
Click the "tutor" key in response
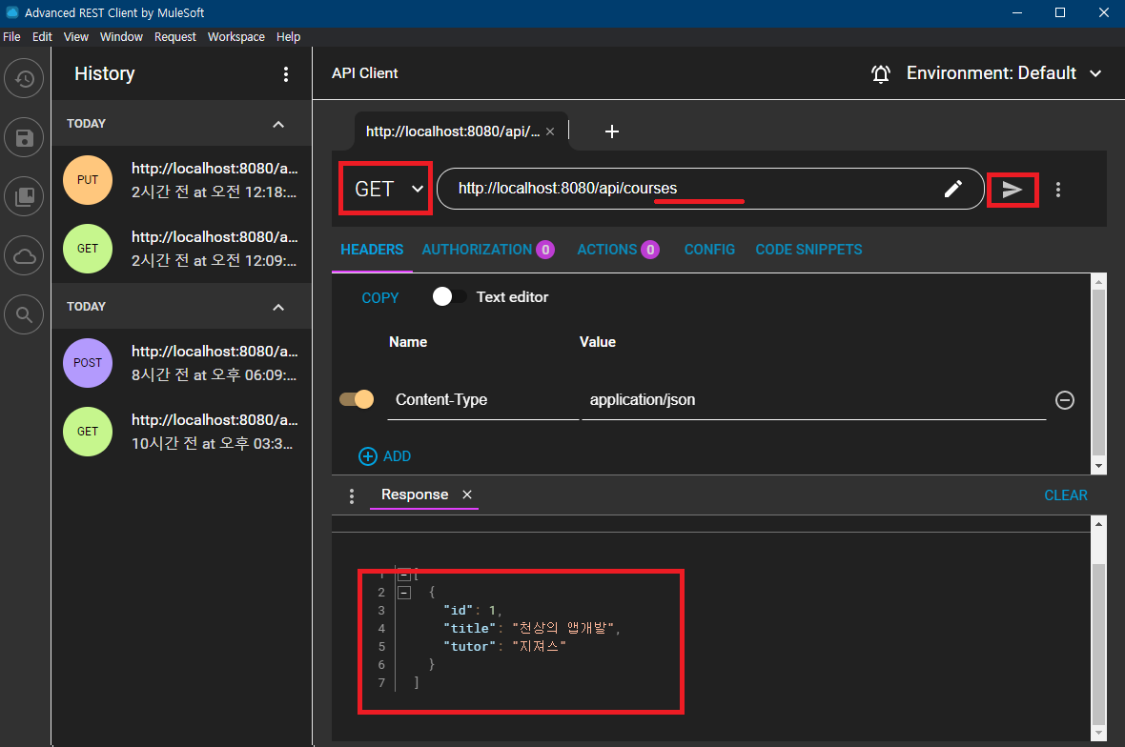coord(470,647)
